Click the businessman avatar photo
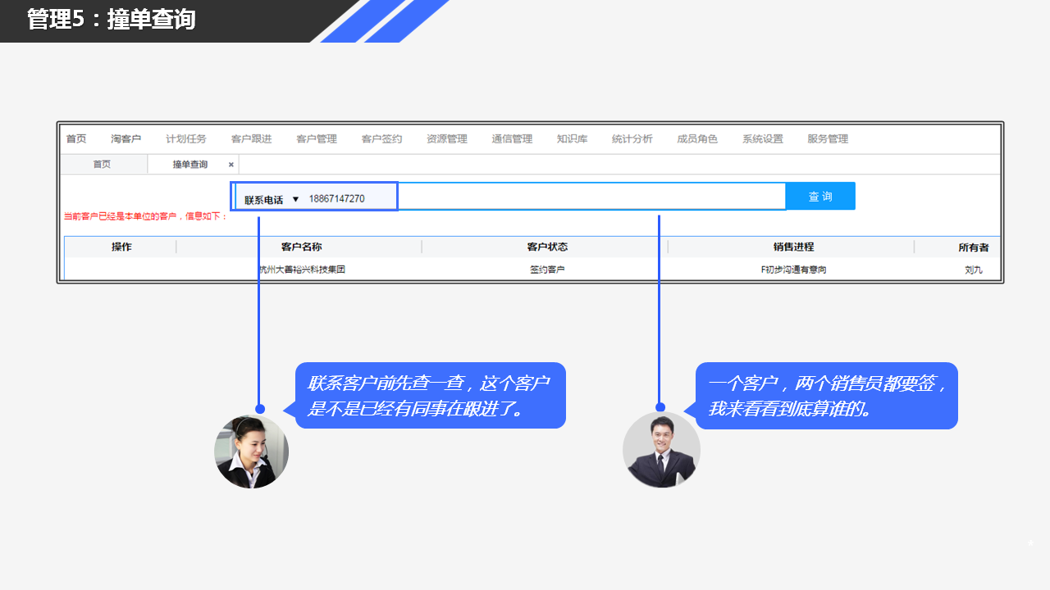1050x590 pixels. pos(661,450)
